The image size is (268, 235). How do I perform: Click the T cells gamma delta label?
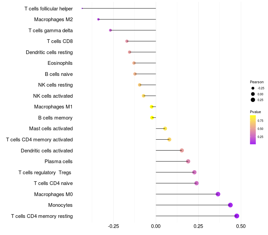coord(51,31)
